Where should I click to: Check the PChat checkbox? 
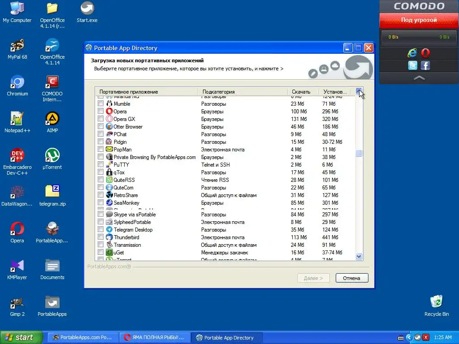pyautogui.click(x=101, y=134)
